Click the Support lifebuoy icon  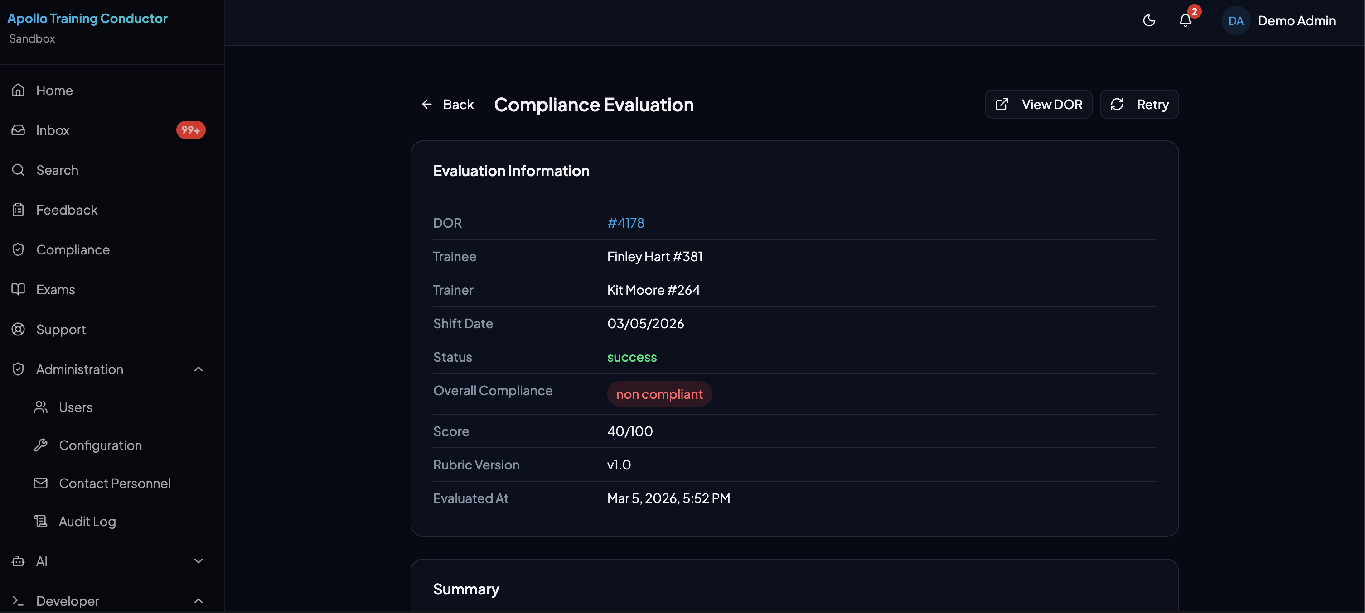point(18,329)
